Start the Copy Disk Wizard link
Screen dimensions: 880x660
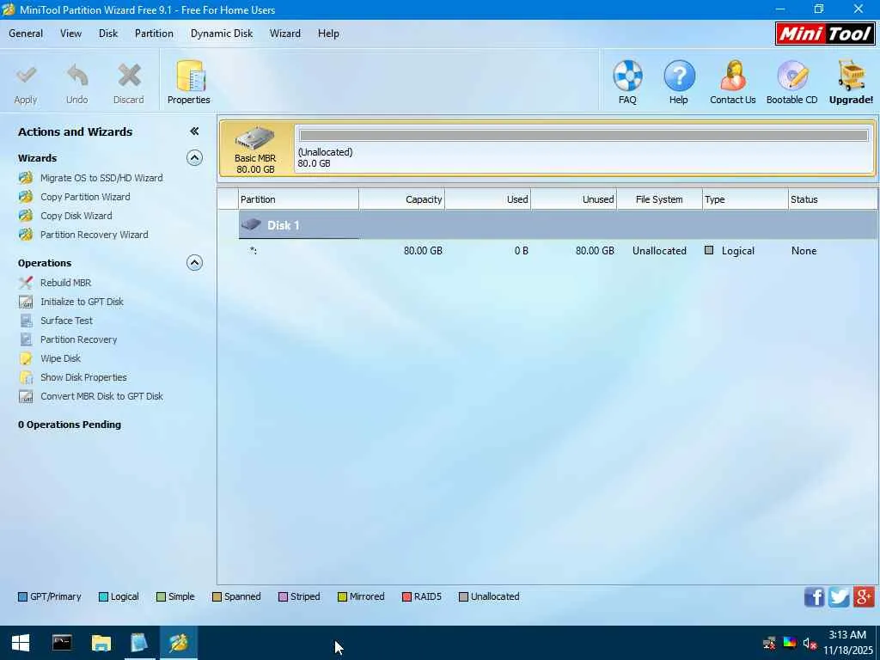[x=76, y=216]
